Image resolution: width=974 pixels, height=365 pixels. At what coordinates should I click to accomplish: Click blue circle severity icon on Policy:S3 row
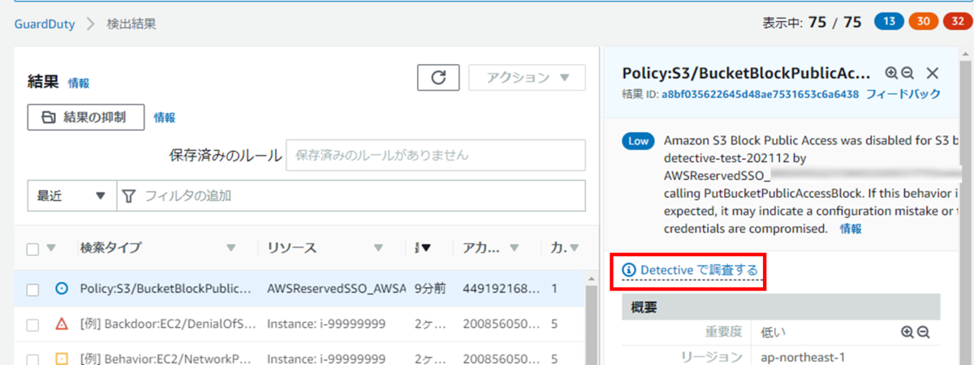coord(62,288)
